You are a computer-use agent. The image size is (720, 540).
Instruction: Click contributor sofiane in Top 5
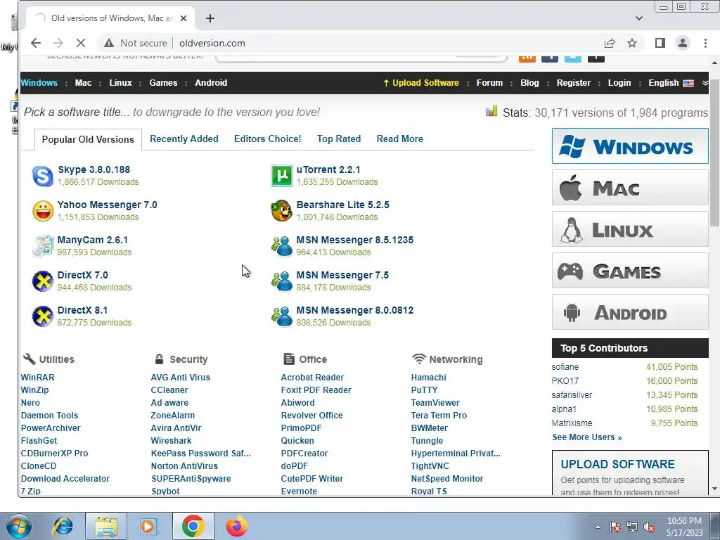(x=565, y=367)
